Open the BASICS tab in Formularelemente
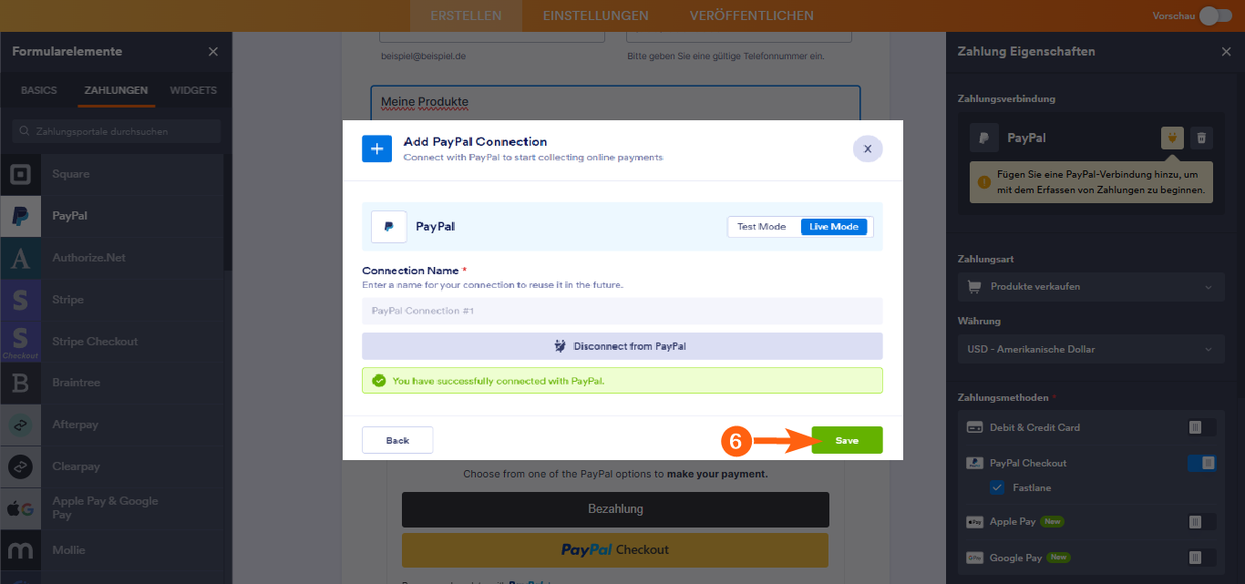This screenshot has width=1245, height=584. point(37,90)
